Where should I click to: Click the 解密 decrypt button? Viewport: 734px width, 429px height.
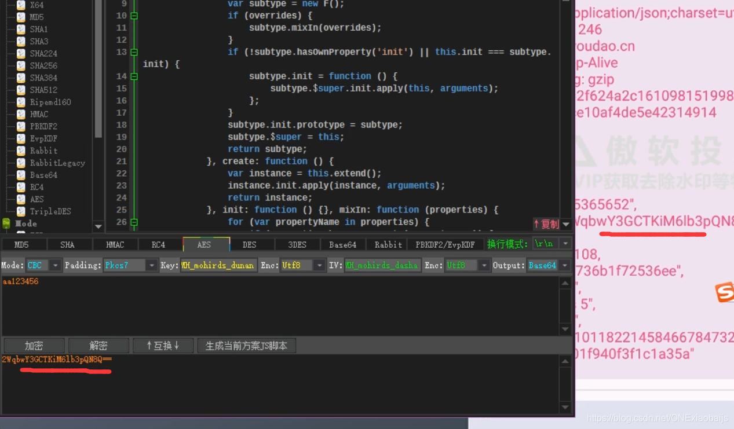coord(98,346)
